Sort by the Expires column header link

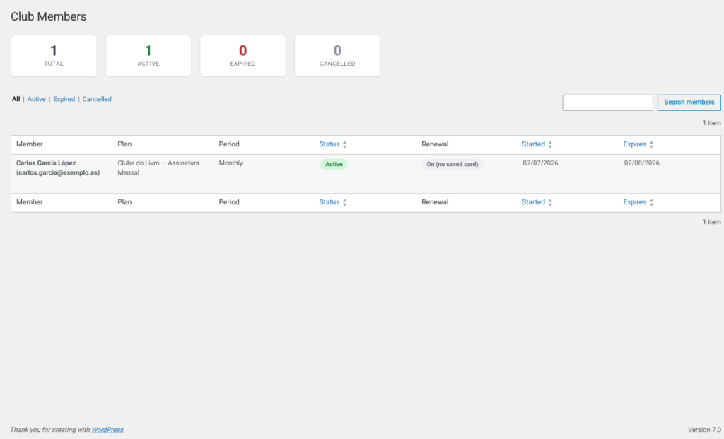[x=634, y=144]
